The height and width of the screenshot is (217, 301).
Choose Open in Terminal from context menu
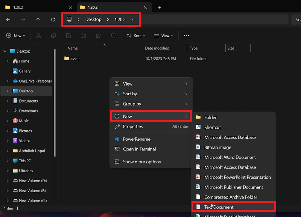[139, 149]
